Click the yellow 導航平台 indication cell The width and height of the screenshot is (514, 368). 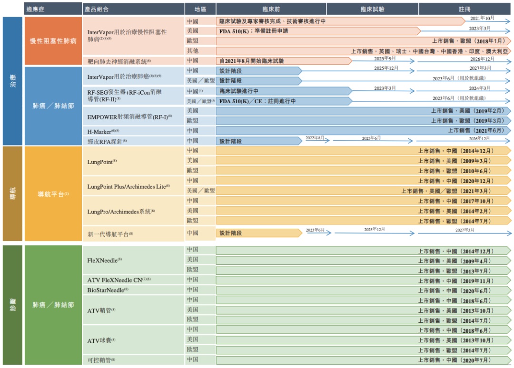coord(53,194)
